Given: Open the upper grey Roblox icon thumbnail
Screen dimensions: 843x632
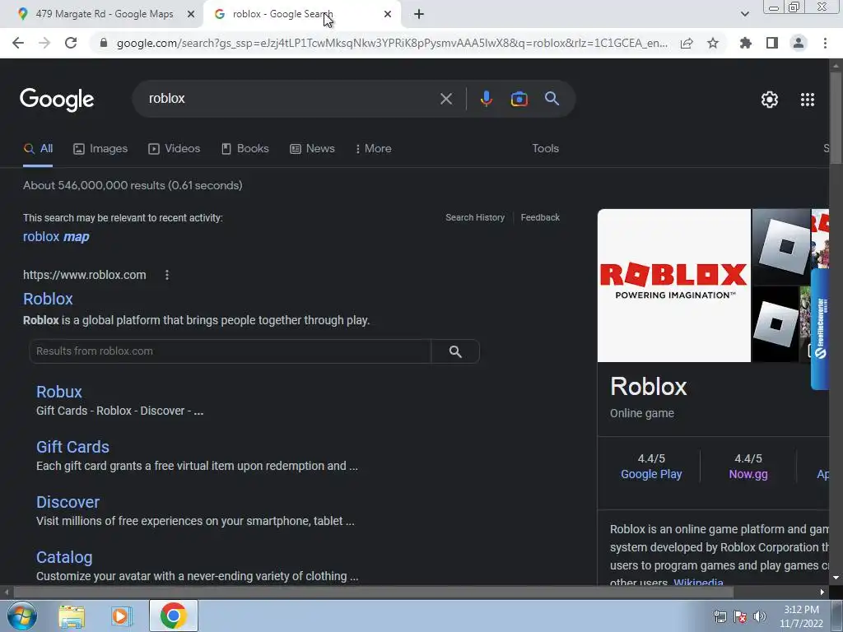Looking at the screenshot, I should click(x=780, y=247).
